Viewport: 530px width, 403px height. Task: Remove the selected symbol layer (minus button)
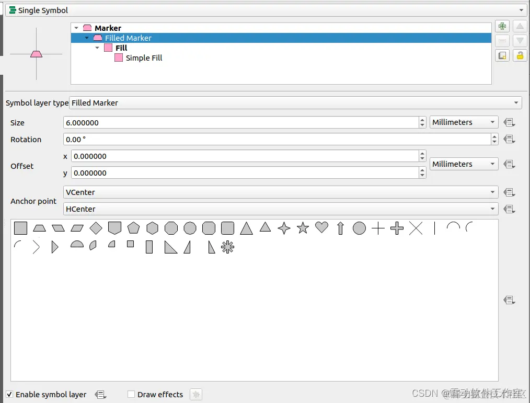(502, 41)
